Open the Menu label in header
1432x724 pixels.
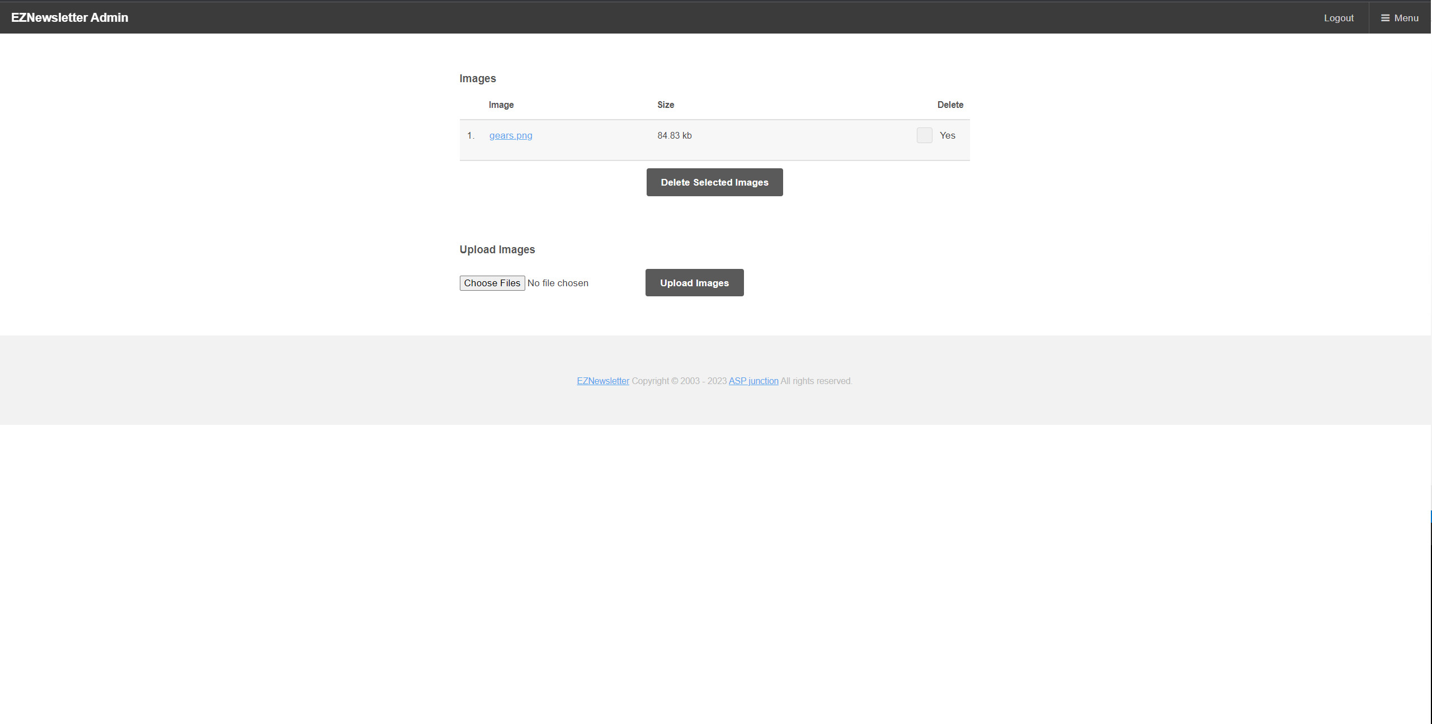point(1406,18)
